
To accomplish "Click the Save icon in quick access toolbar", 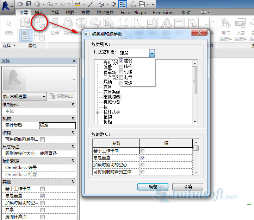I will pyautogui.click(x=29, y=4).
